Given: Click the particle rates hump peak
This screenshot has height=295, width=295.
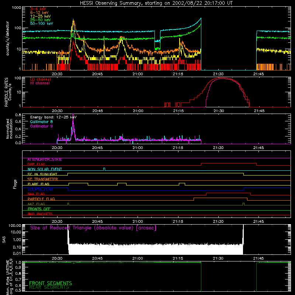Looking at the screenshot, I should [222, 78].
